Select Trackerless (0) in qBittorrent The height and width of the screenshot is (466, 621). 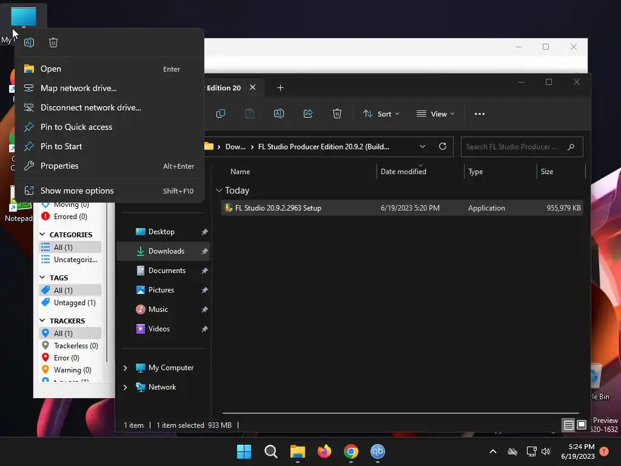70,346
